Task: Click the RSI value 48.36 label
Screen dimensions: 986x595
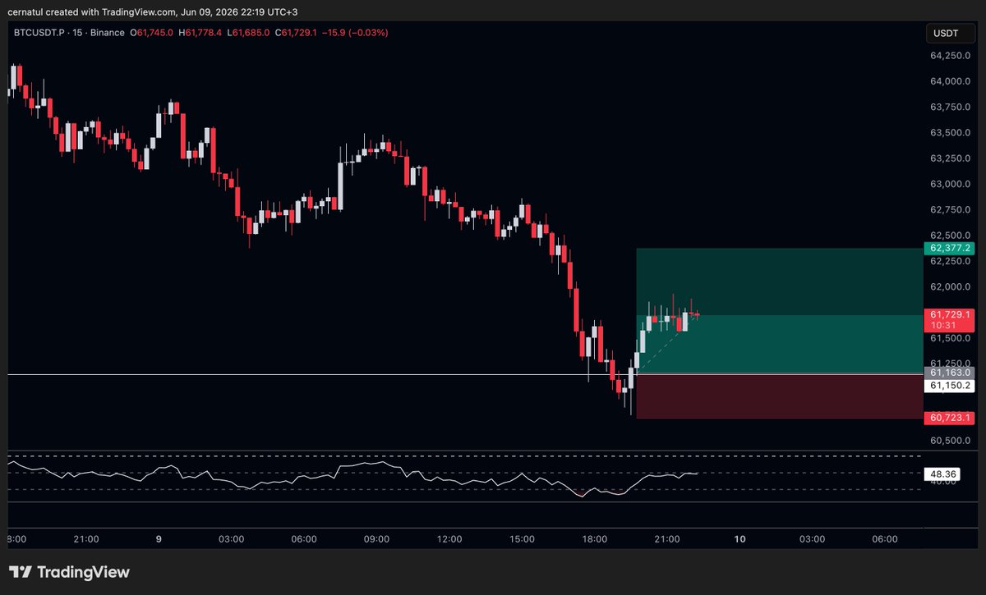Action: [x=943, y=474]
